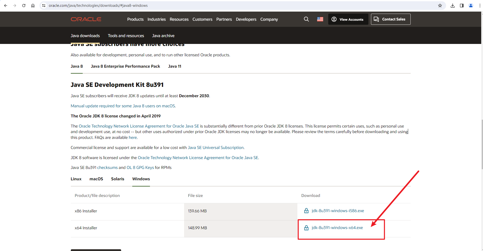Select the Java 8 tab
Image resolution: width=483 pixels, height=251 pixels.
[77, 66]
